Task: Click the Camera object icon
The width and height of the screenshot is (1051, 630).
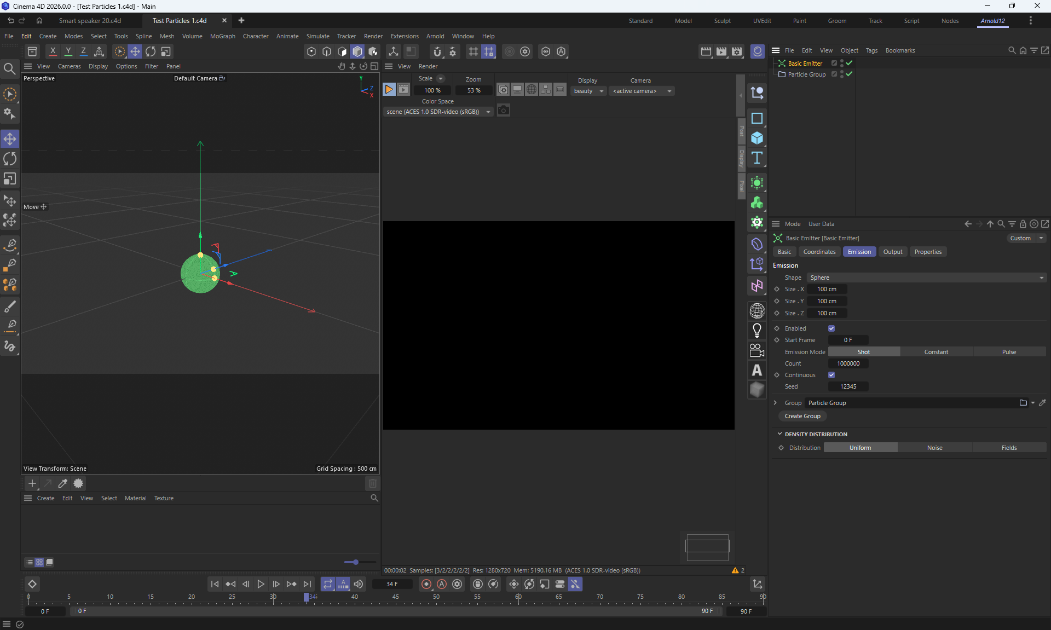Action: click(x=757, y=350)
